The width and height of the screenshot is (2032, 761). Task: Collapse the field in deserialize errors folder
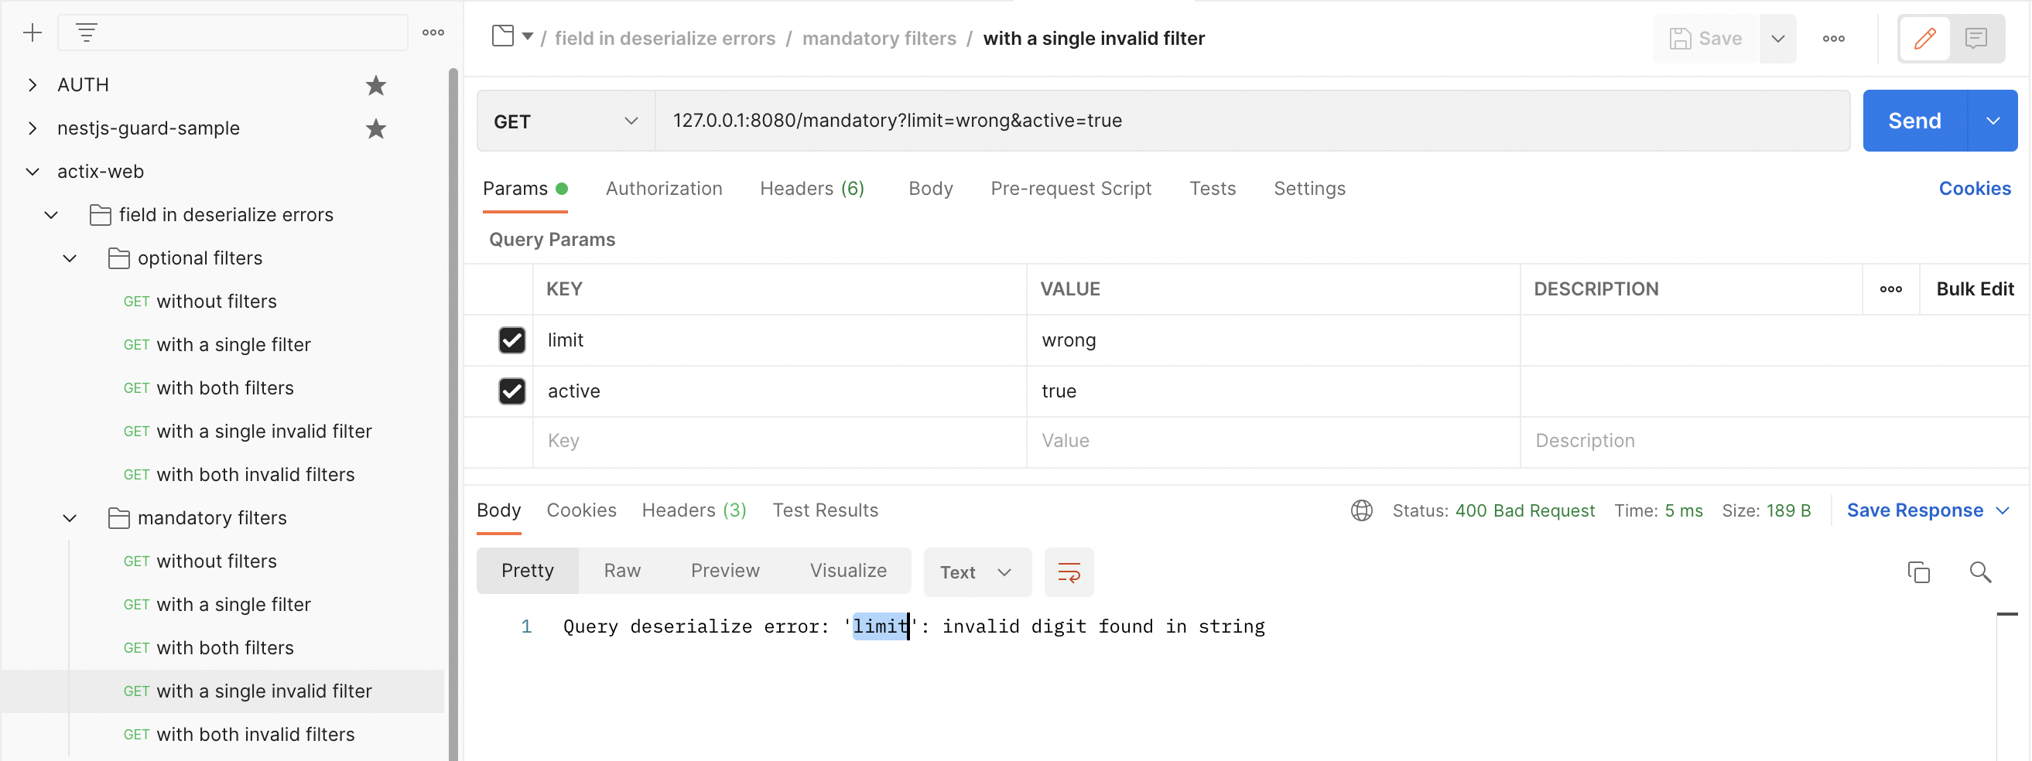coord(51,215)
